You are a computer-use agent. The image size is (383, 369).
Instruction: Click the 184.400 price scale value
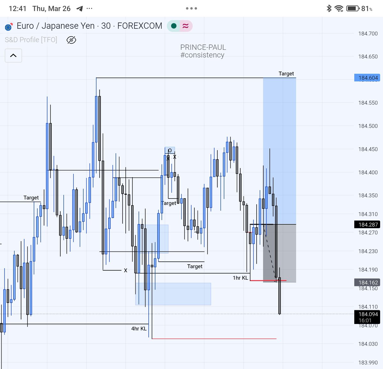368,172
